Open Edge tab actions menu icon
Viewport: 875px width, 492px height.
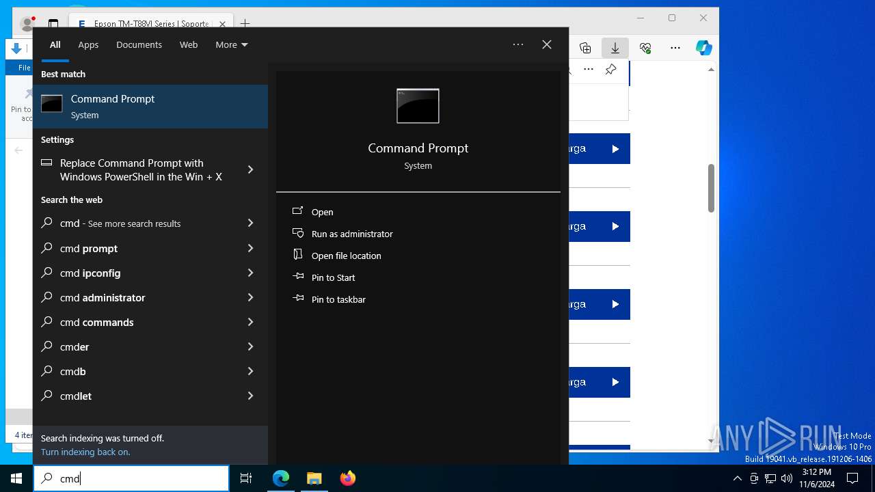53,23
